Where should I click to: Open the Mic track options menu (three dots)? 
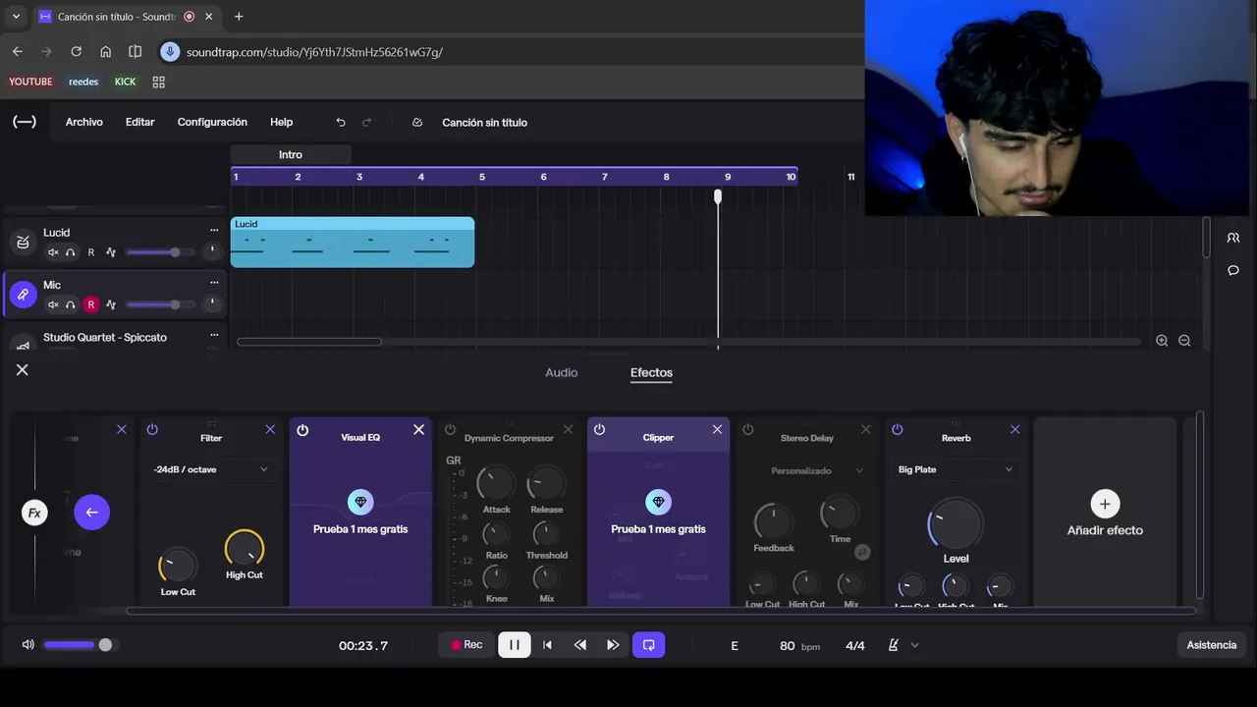click(214, 283)
